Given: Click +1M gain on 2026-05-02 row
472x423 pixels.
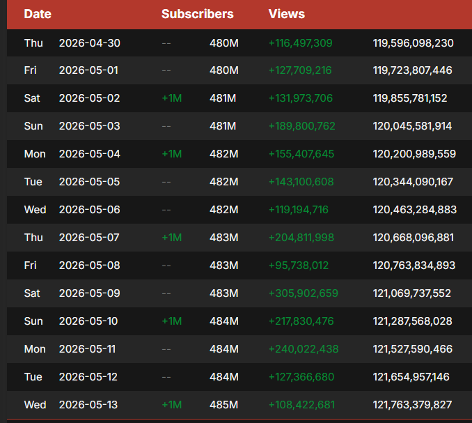Looking at the screenshot, I should (x=172, y=98).
